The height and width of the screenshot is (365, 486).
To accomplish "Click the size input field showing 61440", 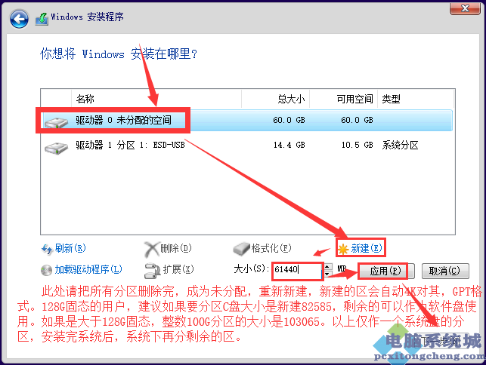I will click(298, 271).
